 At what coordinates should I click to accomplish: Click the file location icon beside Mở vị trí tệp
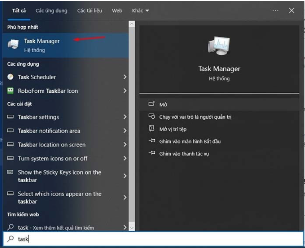[x=152, y=129]
